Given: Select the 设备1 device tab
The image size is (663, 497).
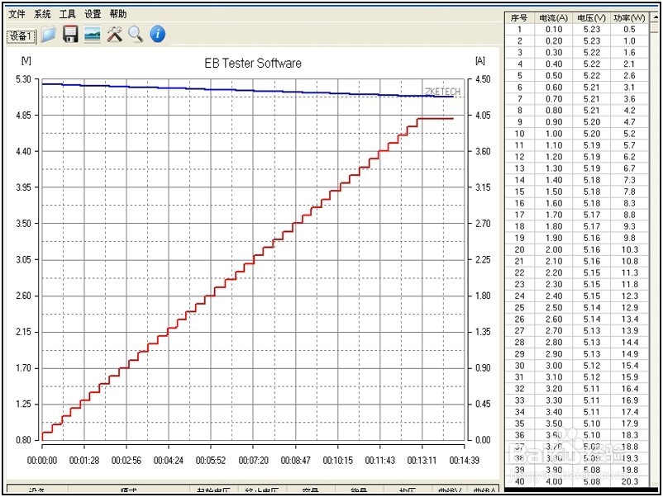Looking at the screenshot, I should (21, 36).
